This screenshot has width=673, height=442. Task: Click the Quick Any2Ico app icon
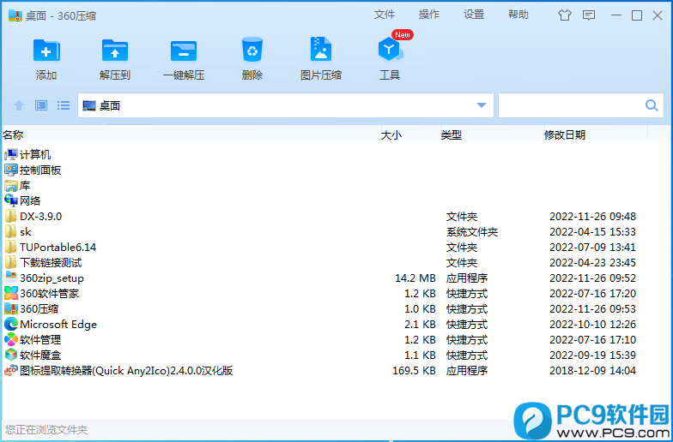[x=10, y=370]
